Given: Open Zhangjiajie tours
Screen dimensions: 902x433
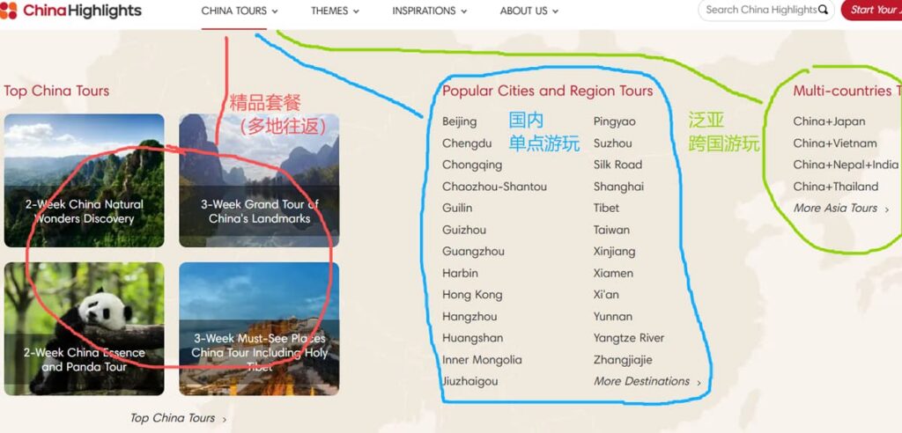Looking at the screenshot, I should pos(623,360).
